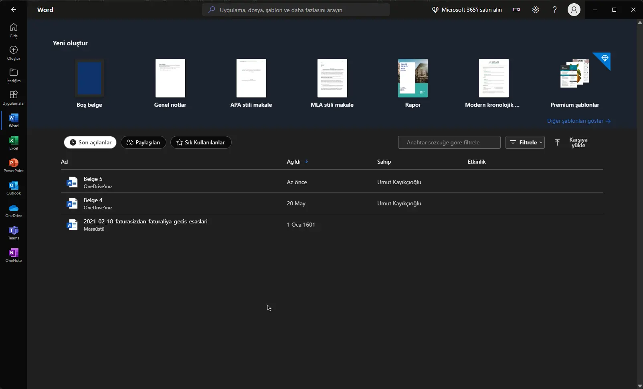Click the scrollbar up arrow
This screenshot has height=389, width=643.
[640, 22]
